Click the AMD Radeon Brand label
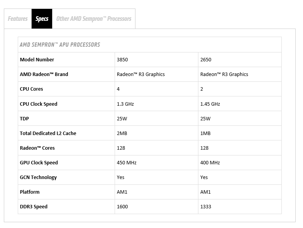The image size is (303, 228). tap(44, 74)
